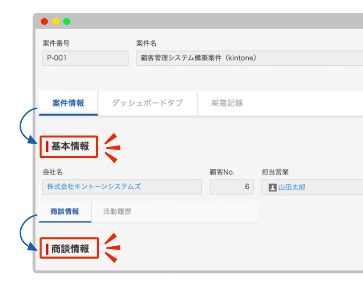The width and height of the screenshot is (363, 288).
Task: Click the 基本情報 section heading
Action: click(70, 147)
